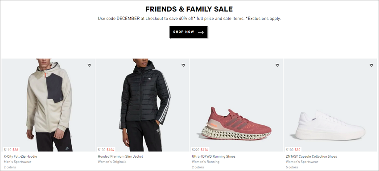
Task: Click 5 colors label under ZNTASY shoes
Action: (292, 167)
